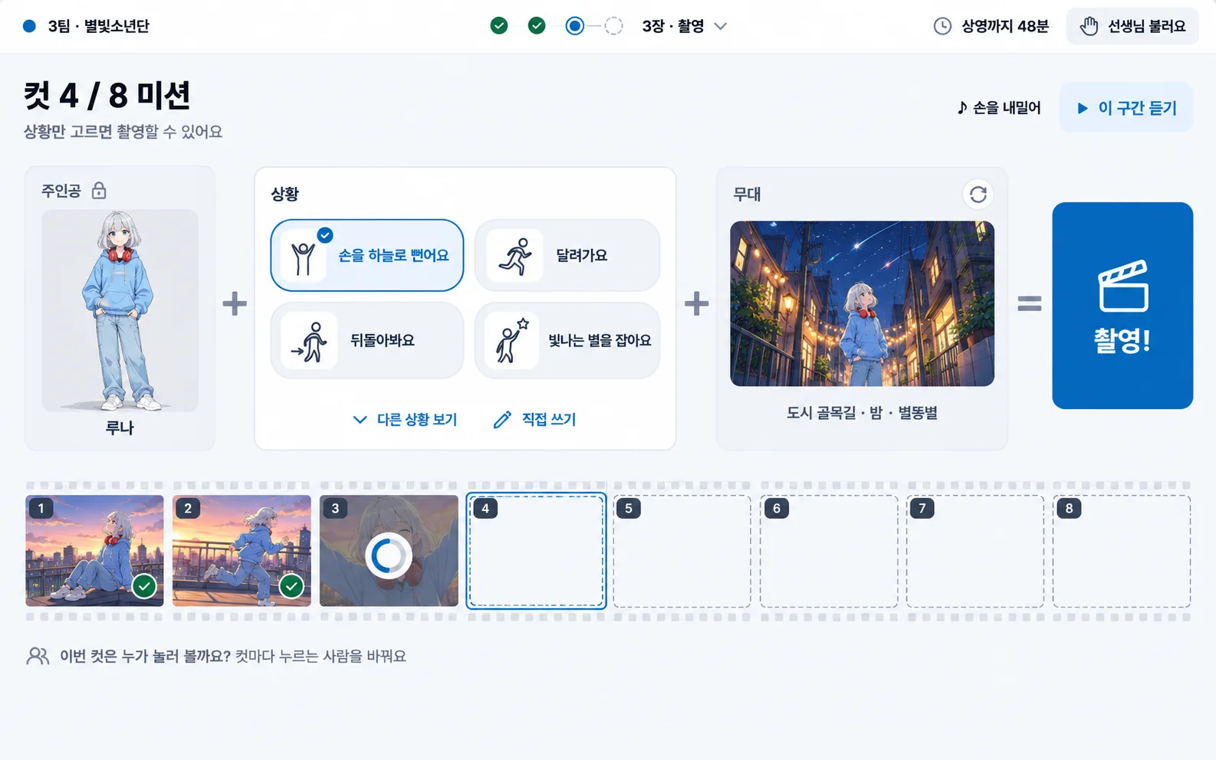Click the current step indicator circle

tap(575, 26)
